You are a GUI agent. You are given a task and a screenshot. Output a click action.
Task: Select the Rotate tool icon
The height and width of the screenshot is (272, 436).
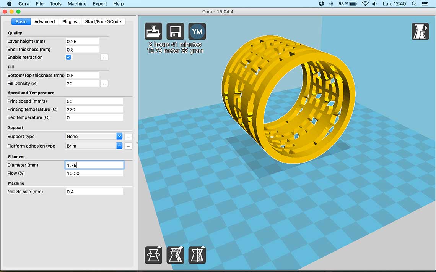153,255
